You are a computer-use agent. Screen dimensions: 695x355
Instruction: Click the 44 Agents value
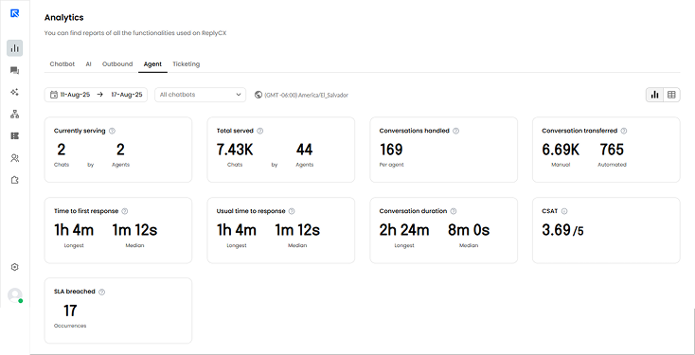pyautogui.click(x=305, y=150)
